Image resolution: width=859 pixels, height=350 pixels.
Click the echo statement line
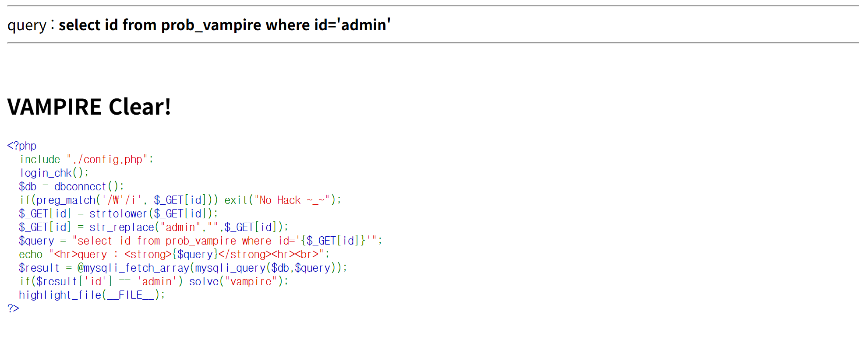point(174,254)
